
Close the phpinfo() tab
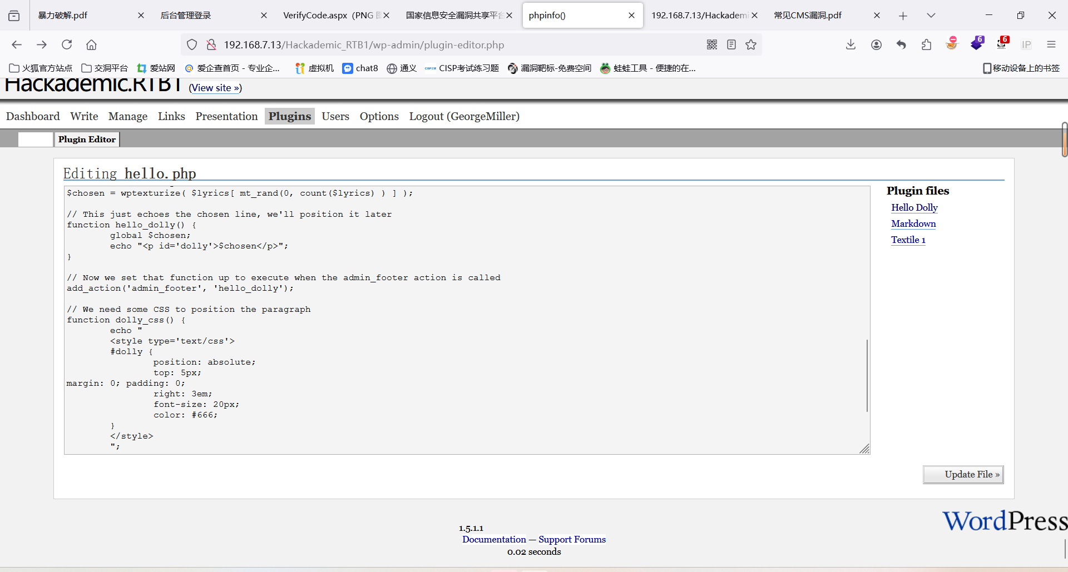click(x=631, y=16)
